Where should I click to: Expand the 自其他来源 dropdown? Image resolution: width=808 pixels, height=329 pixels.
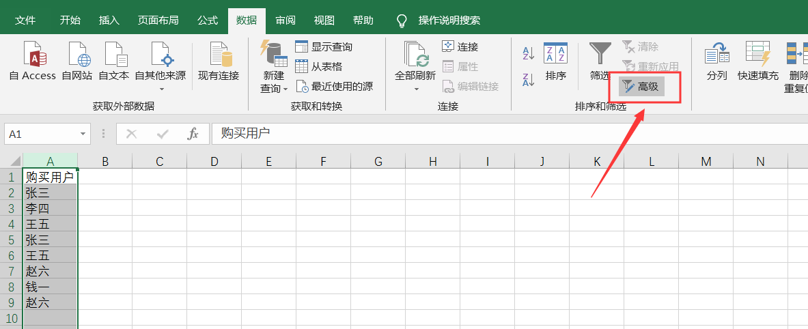[x=162, y=89]
